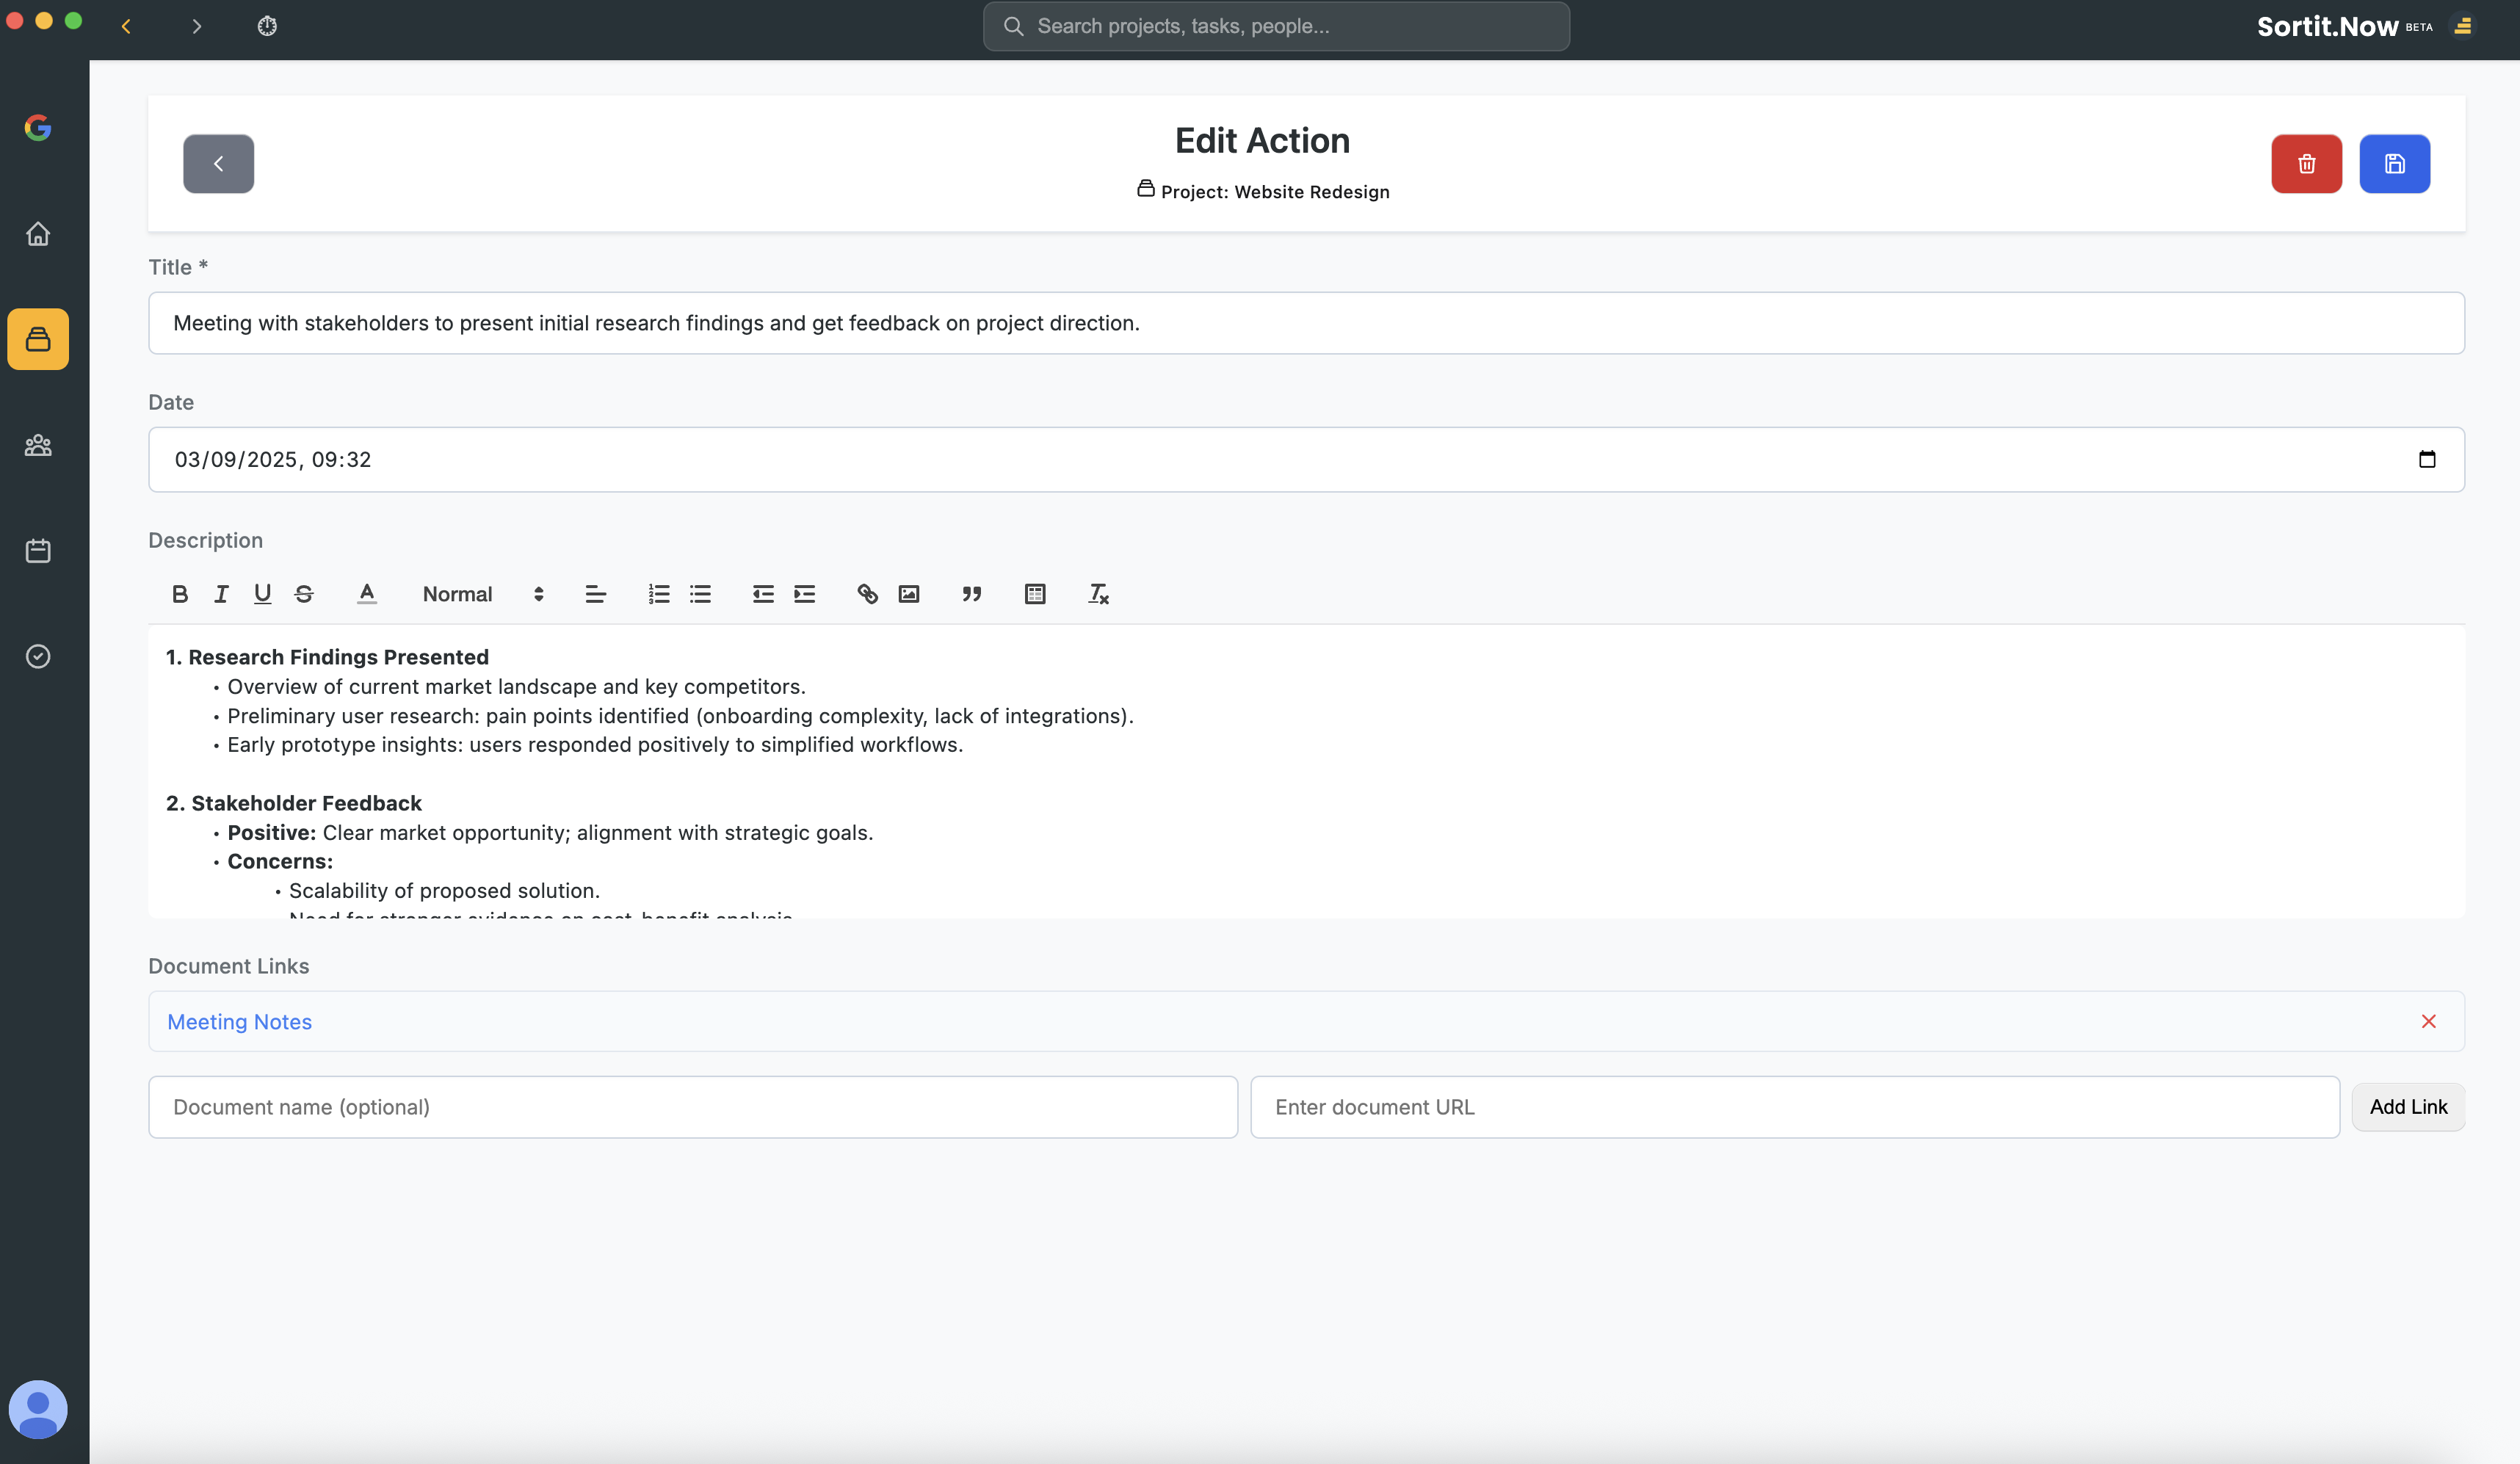Click the Enter document URL field
2520x1464 pixels.
pyautogui.click(x=1794, y=1107)
